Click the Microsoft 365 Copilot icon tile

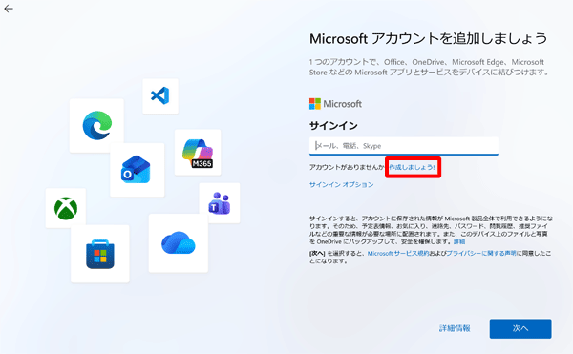tap(198, 153)
